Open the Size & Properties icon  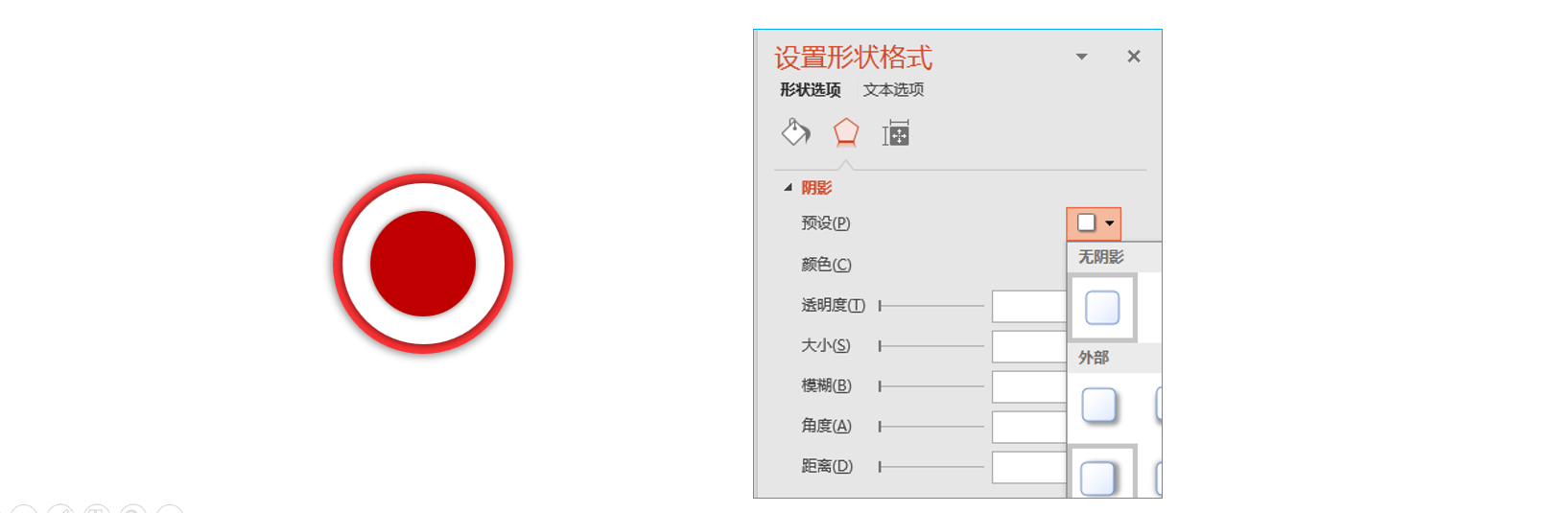896,133
